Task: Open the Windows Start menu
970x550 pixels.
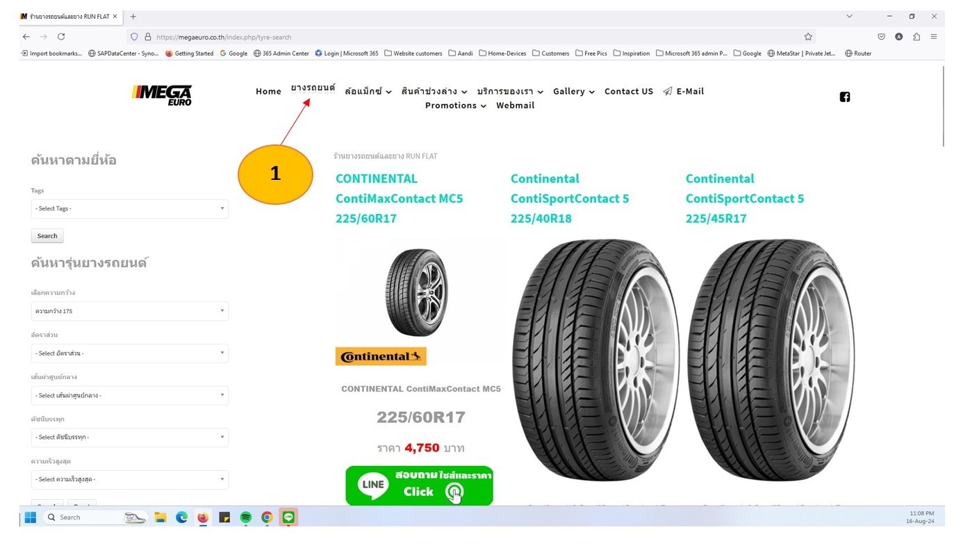Action: 31,517
